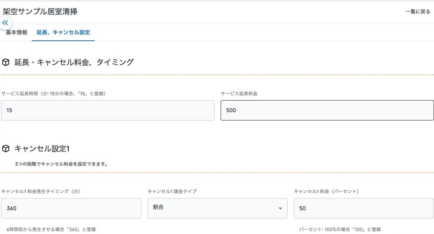This screenshot has height=234, width=434.
Task: Edit the サービス延長料金 field showing 500
Action: click(327, 110)
